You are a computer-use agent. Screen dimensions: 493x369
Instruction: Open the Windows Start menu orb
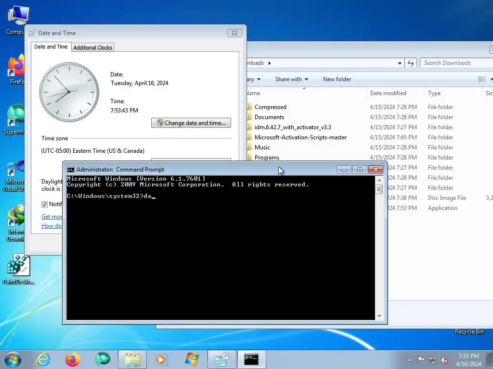[13, 359]
